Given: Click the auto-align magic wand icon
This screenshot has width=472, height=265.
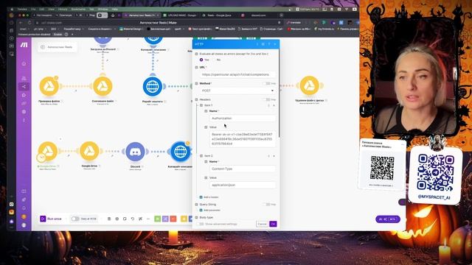Looking at the screenshot, I should pyautogui.click(x=140, y=219).
